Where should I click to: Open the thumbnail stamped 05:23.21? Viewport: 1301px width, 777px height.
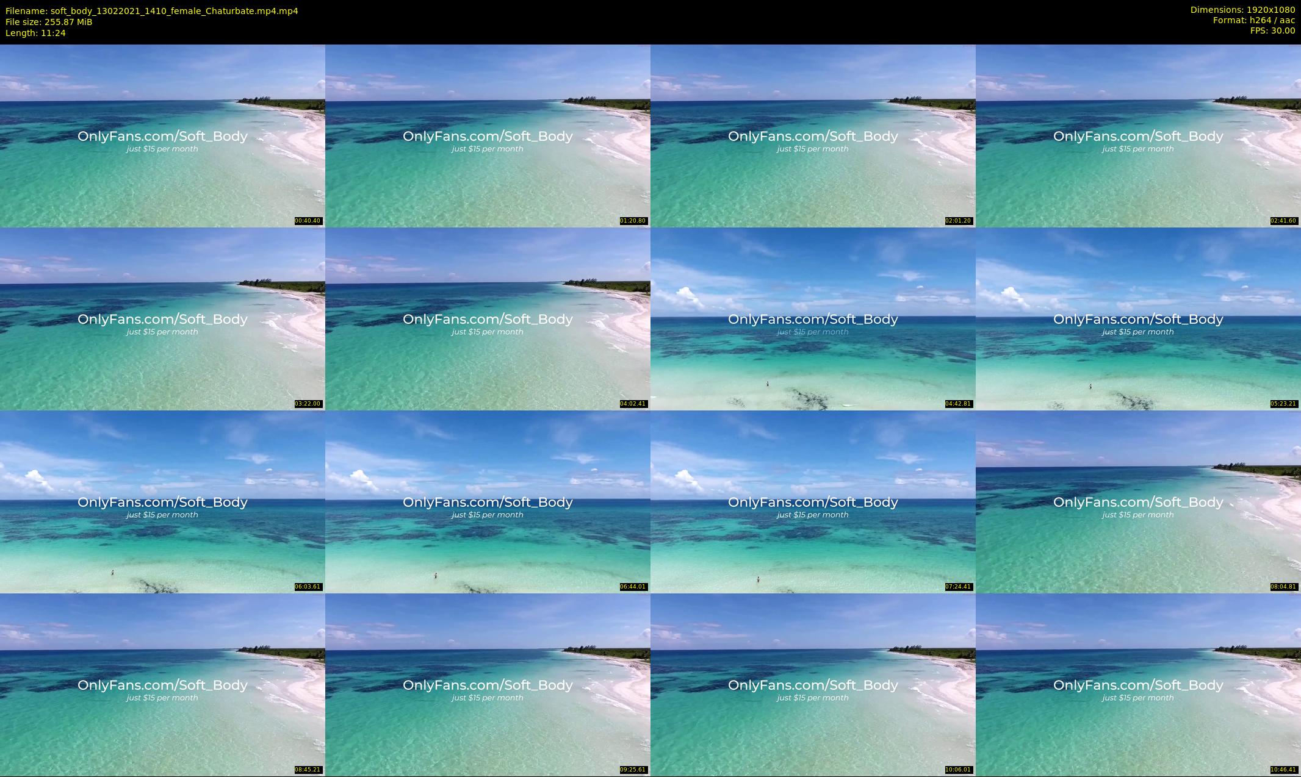click(x=1138, y=319)
